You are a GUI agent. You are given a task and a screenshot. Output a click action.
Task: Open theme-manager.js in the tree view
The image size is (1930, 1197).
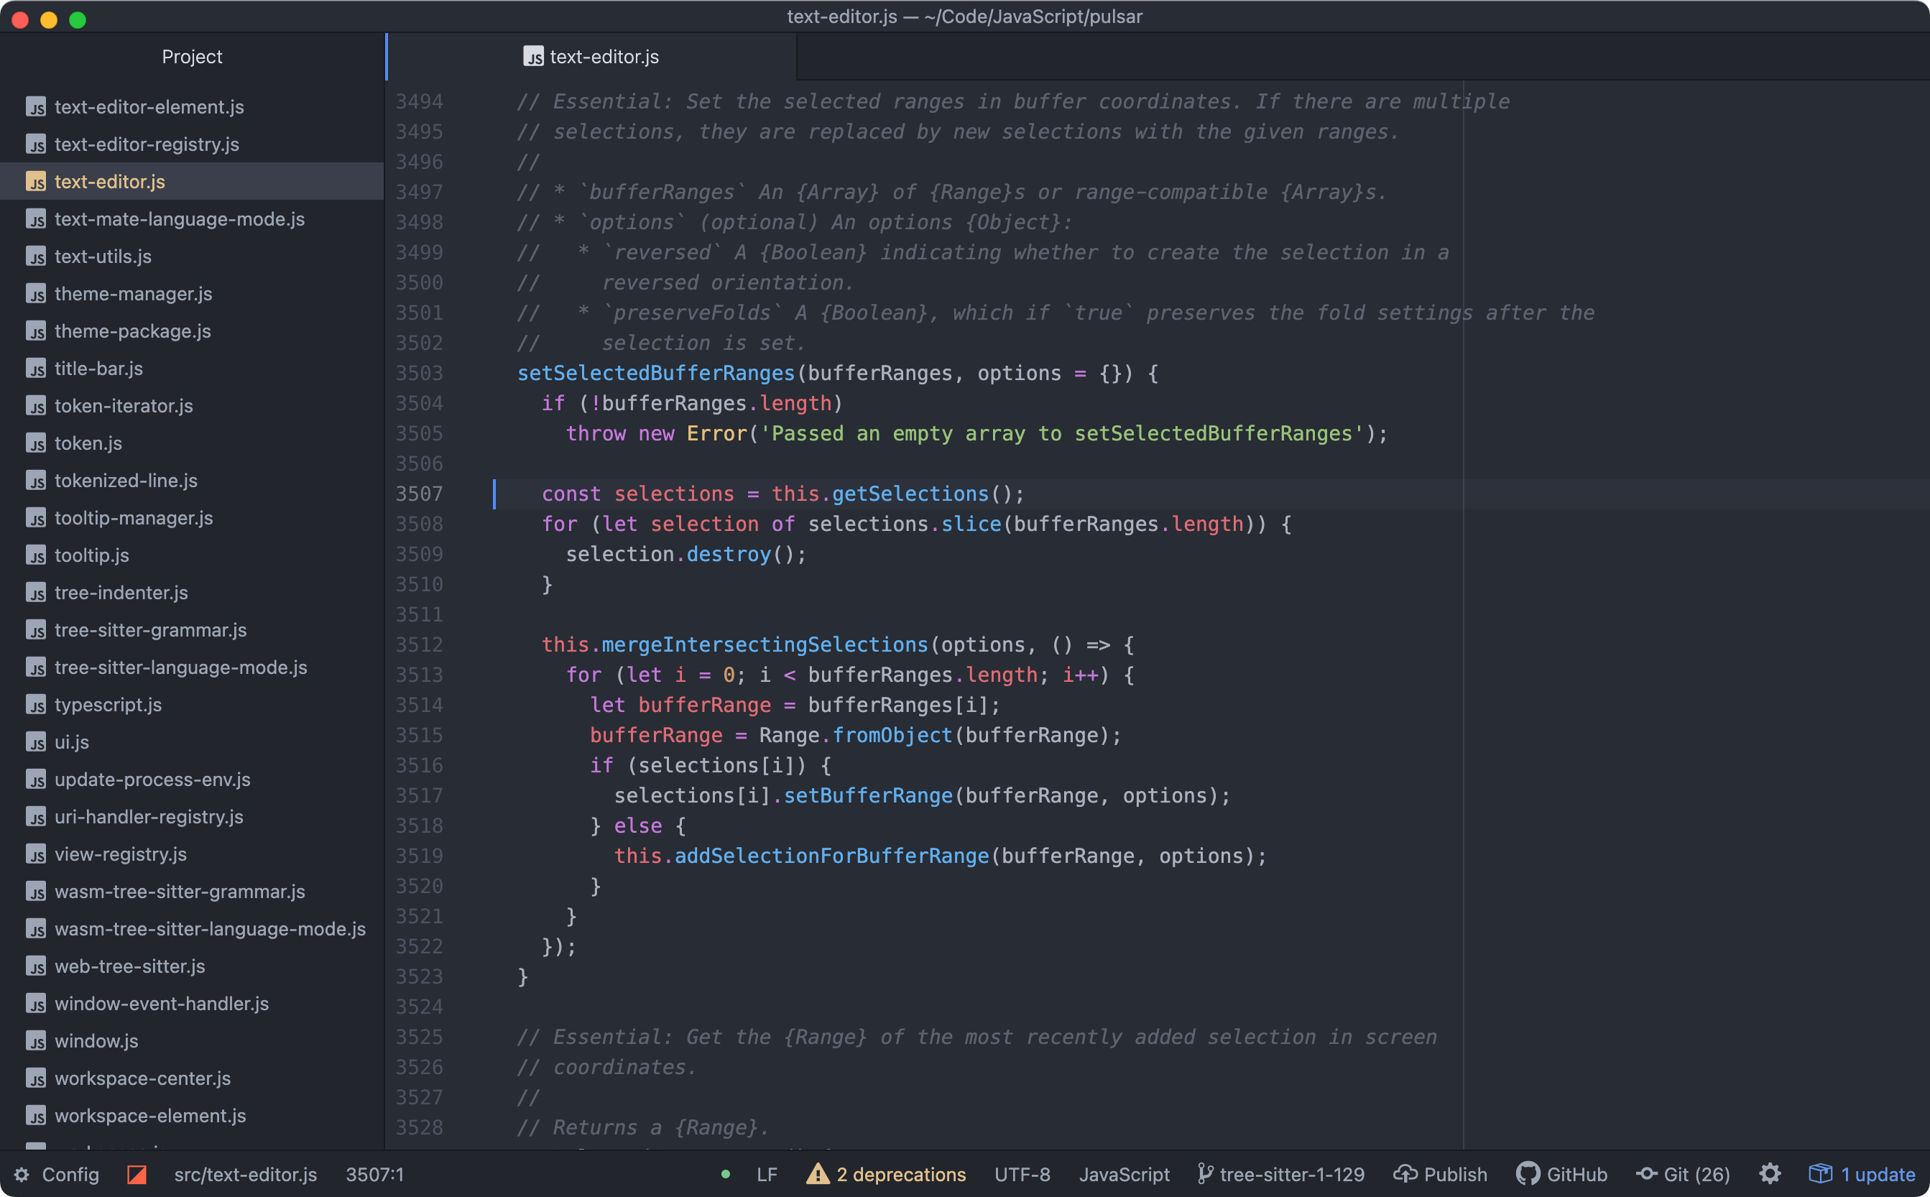pos(133,294)
